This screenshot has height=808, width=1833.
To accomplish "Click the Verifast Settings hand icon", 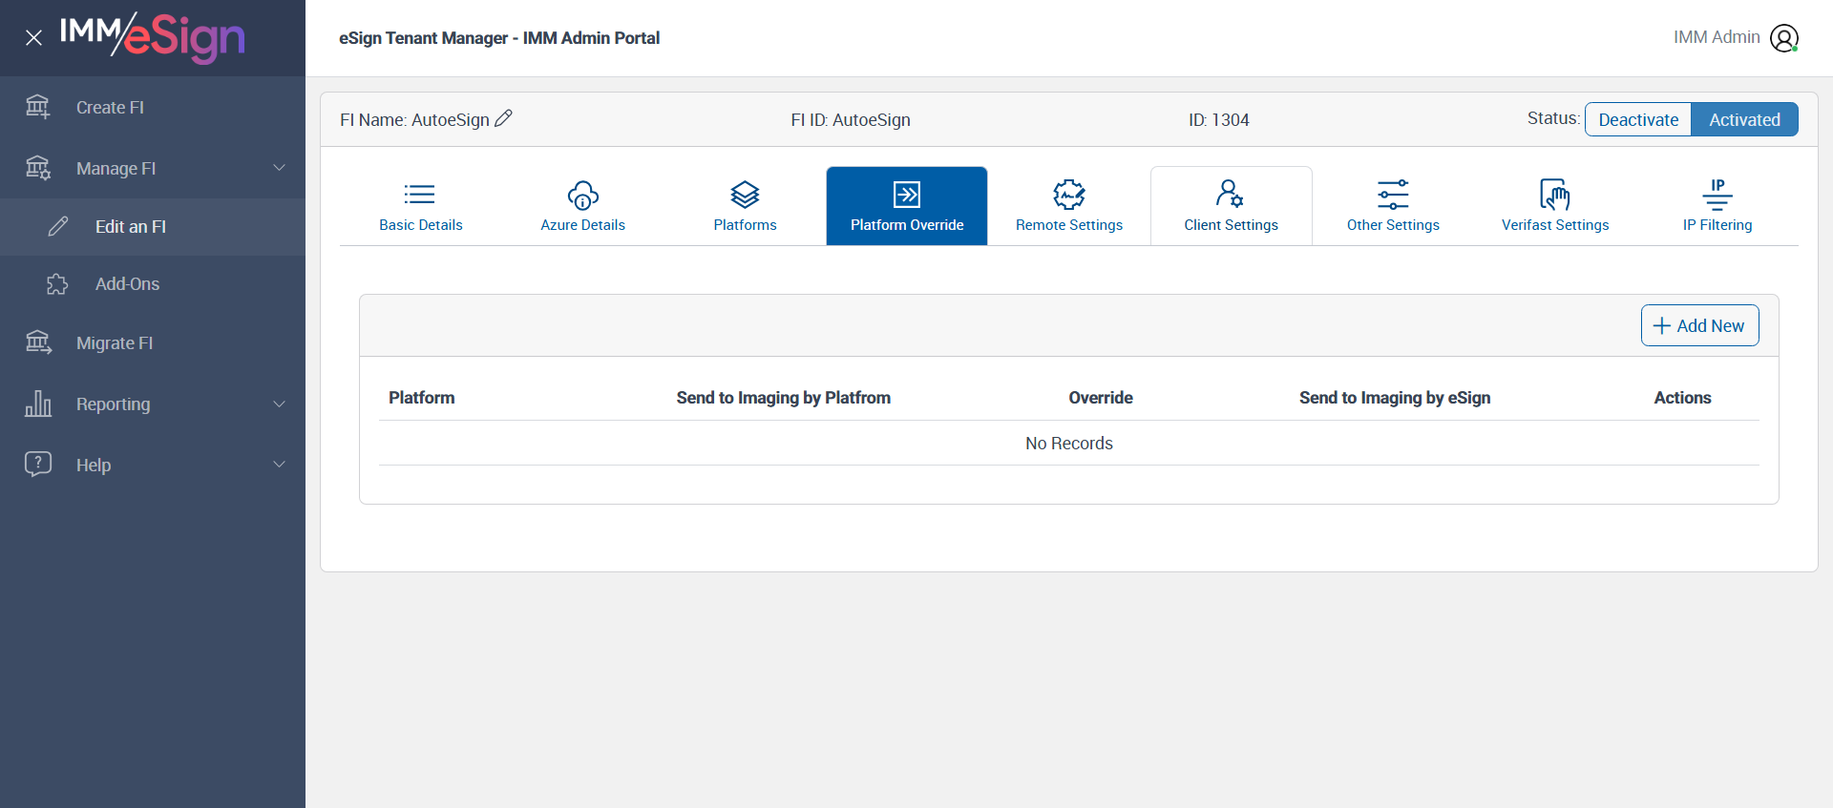I will 1555,195.
